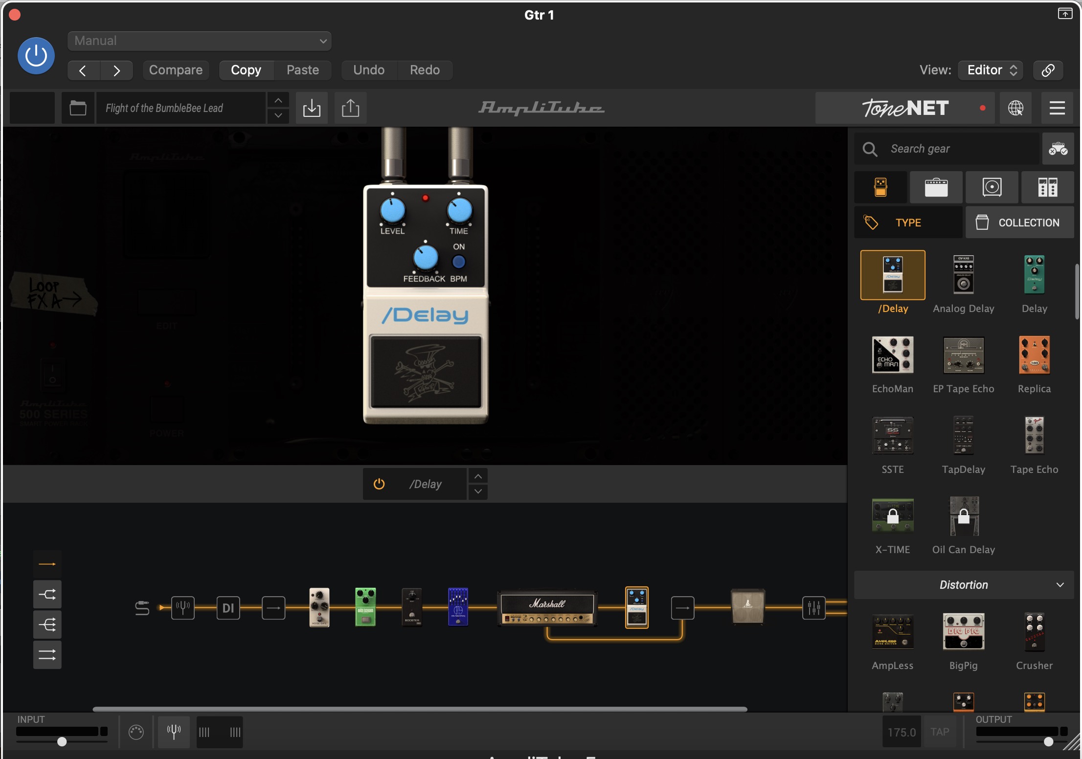This screenshot has width=1082, height=759.
Task: Click the FEEDBACK knob on the pedal
Action: (425, 258)
